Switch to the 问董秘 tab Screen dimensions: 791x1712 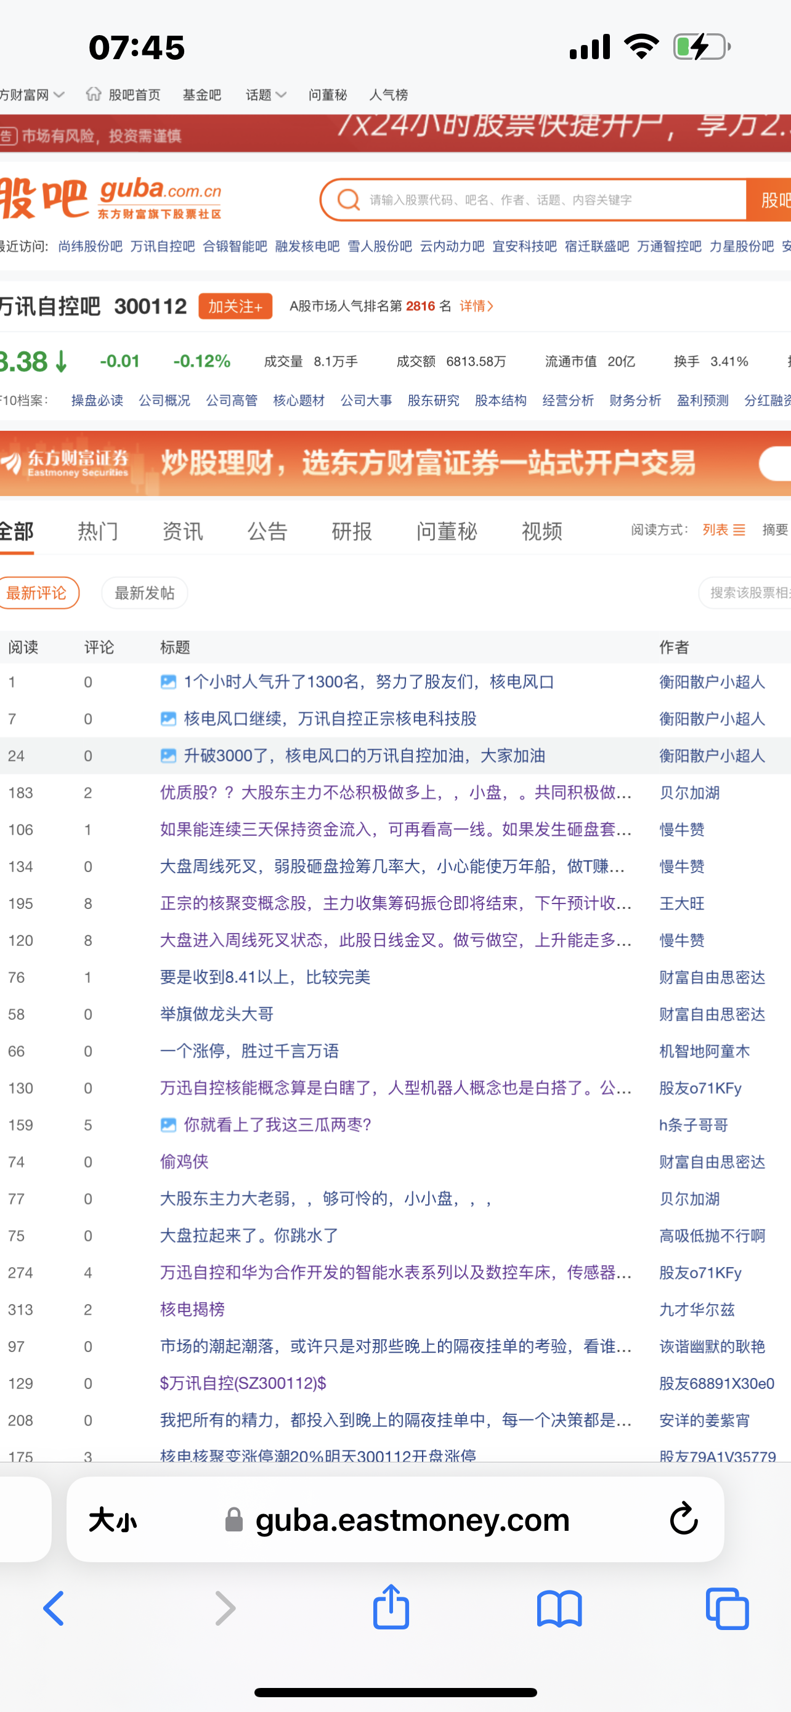coord(447,531)
